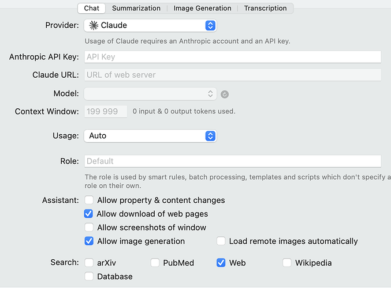Uncheck Allow download of web pages

tap(89, 214)
